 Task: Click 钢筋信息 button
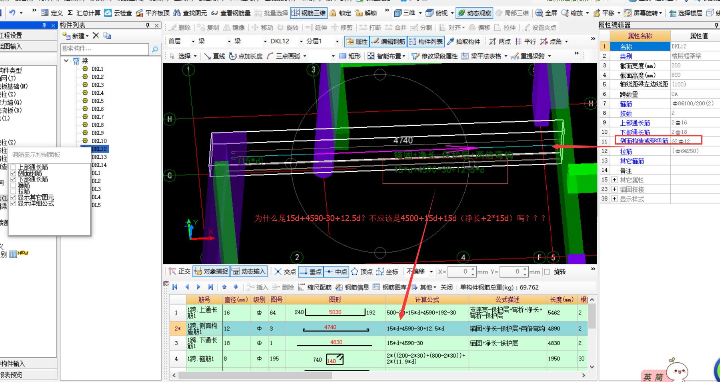coord(352,287)
